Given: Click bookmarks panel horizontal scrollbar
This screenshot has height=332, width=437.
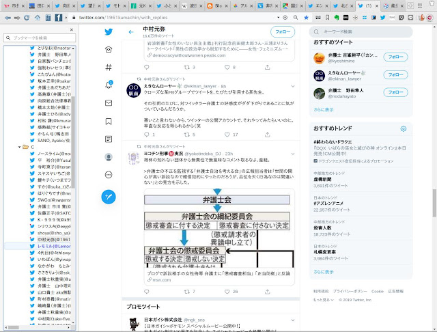Looking at the screenshot, I should 13,327.
